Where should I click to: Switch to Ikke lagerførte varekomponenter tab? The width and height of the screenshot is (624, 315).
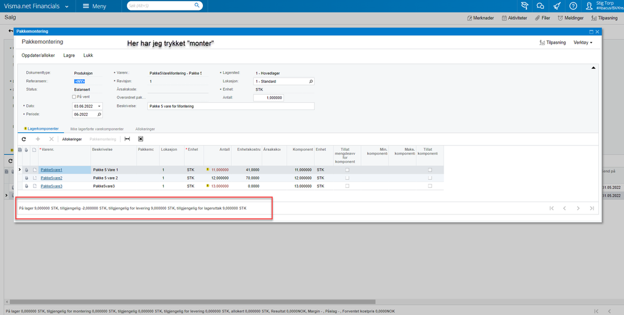click(97, 129)
